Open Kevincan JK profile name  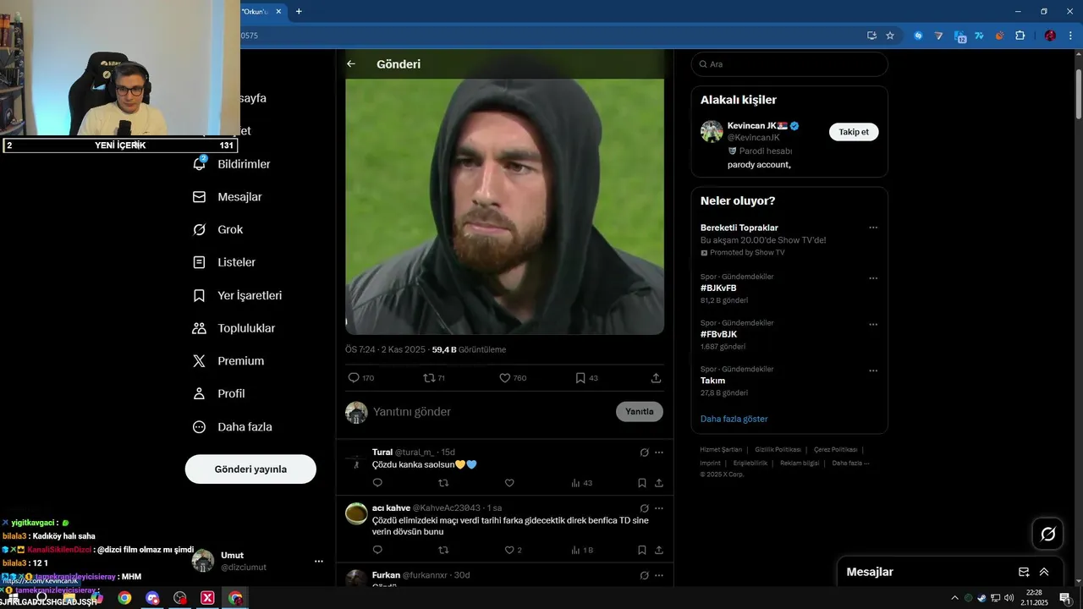click(x=757, y=126)
